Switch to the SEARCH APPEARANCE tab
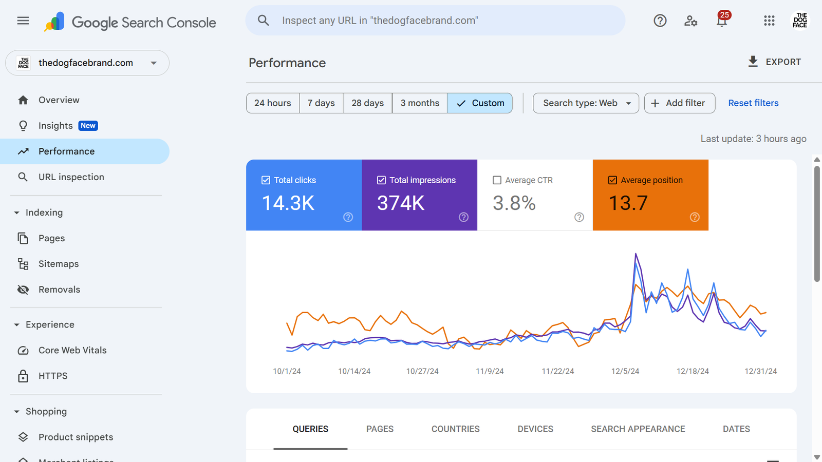Image resolution: width=822 pixels, height=462 pixels. [x=638, y=429]
